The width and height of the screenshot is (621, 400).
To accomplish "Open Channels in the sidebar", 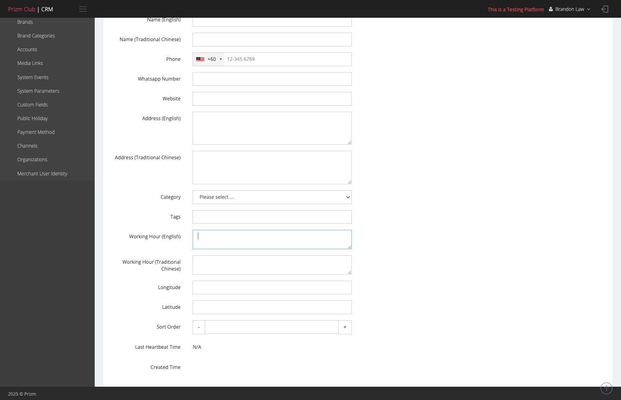I will click(27, 146).
